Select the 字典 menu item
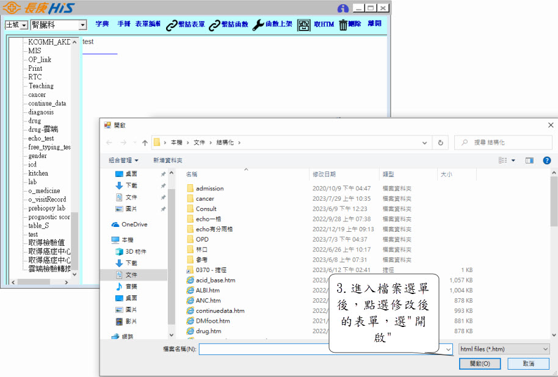This screenshot has height=377, width=558. pos(102,24)
